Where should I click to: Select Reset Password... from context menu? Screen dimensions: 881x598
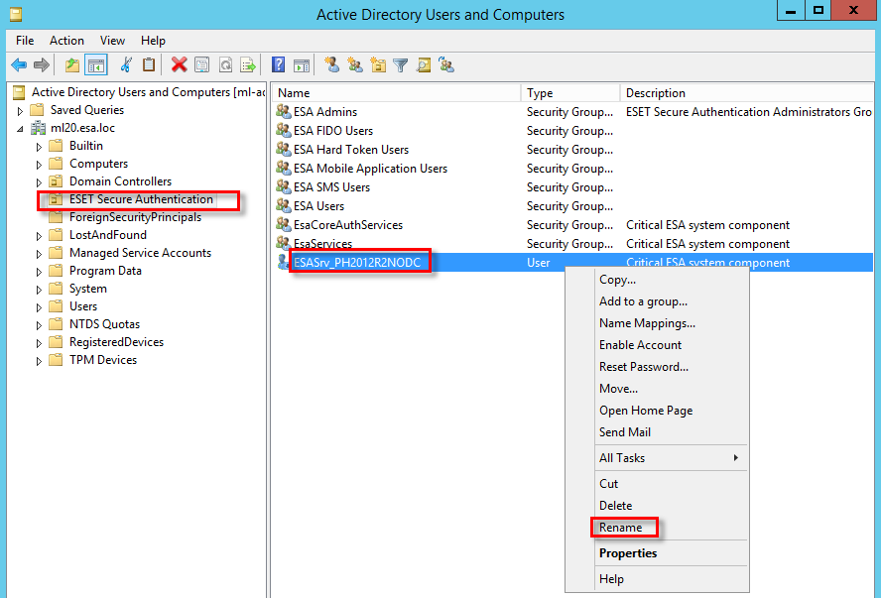pos(643,367)
